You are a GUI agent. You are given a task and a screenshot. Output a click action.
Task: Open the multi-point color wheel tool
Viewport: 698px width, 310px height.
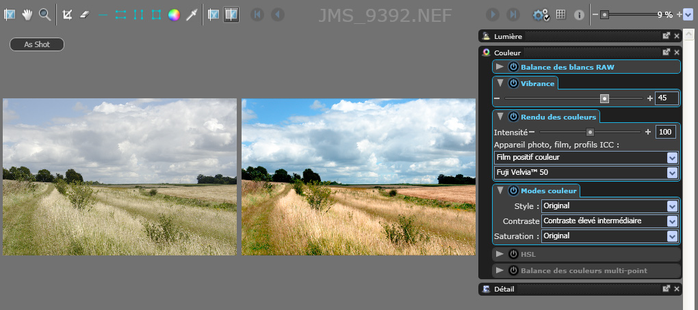pos(174,14)
